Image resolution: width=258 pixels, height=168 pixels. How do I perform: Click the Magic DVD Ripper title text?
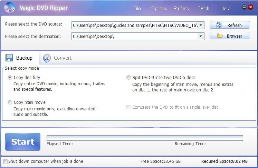pos(44,8)
